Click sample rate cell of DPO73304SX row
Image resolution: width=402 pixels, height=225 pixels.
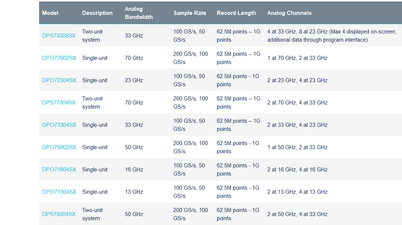189,125
